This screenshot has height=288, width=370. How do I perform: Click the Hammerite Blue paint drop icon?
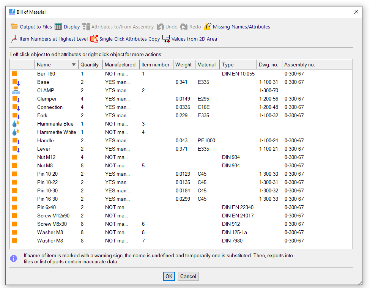[x=16, y=124]
